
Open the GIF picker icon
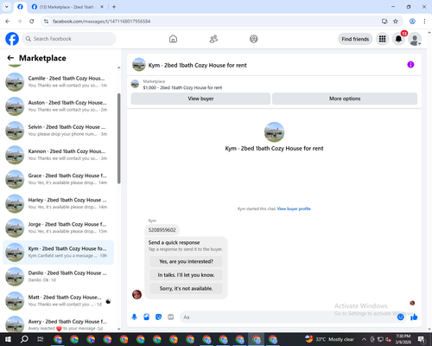[x=171, y=317]
